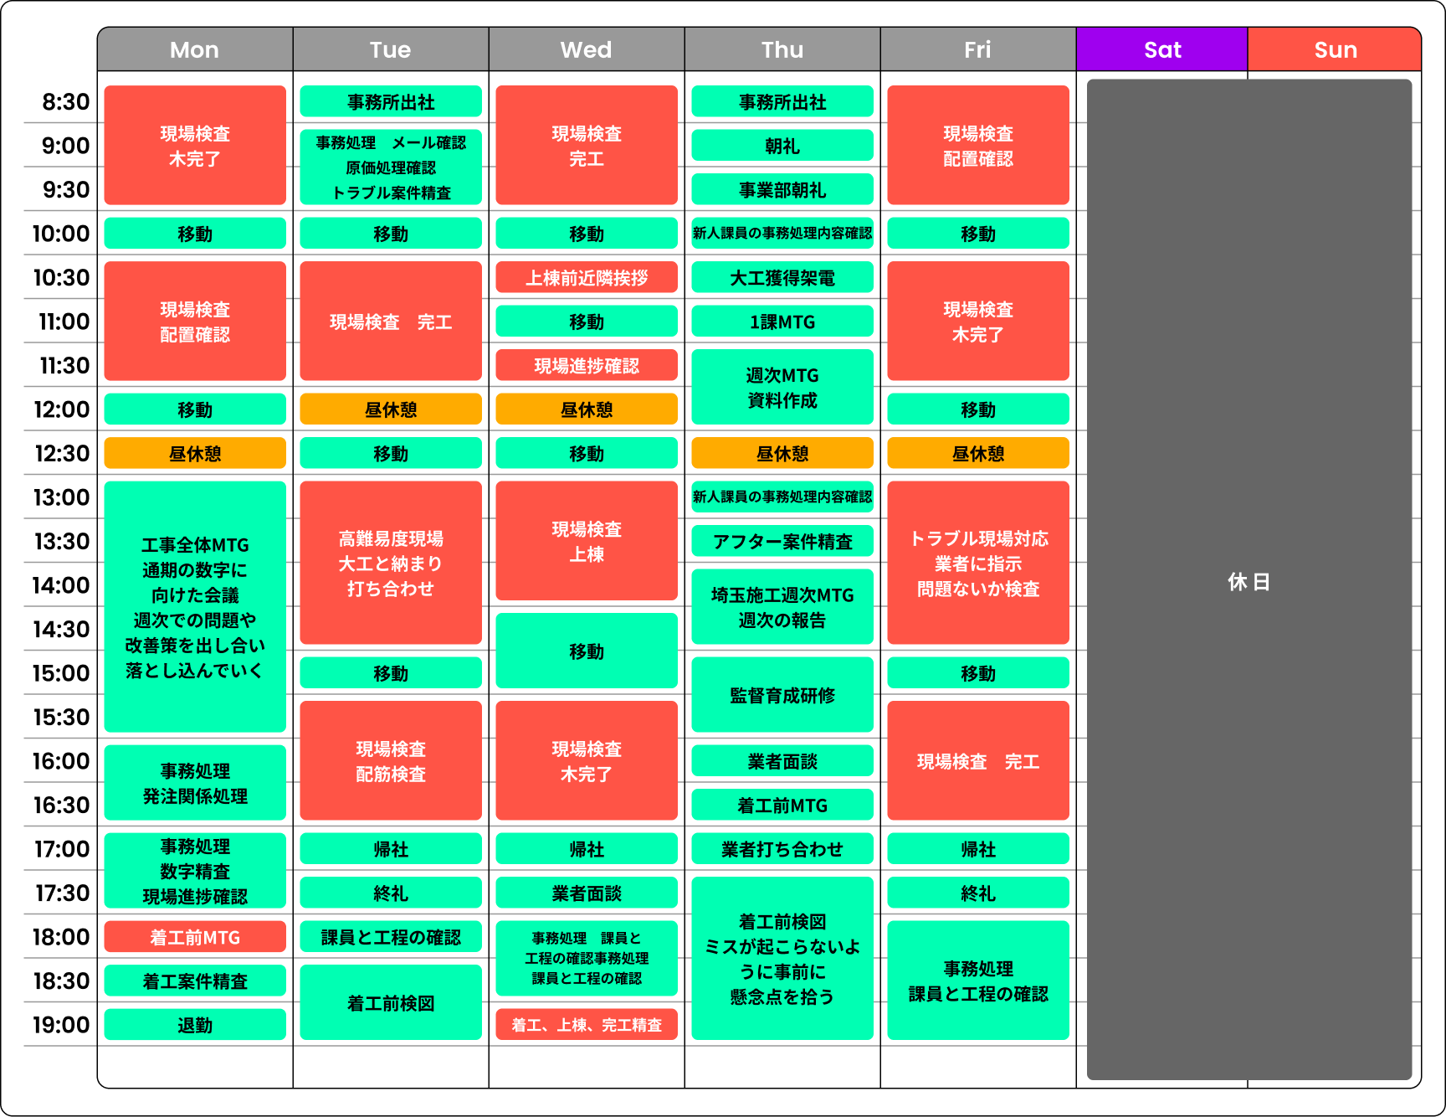1446x1117 pixels.
Task: Open Tuesday's 着工前検図 event
Action: pyautogui.click(x=391, y=1002)
